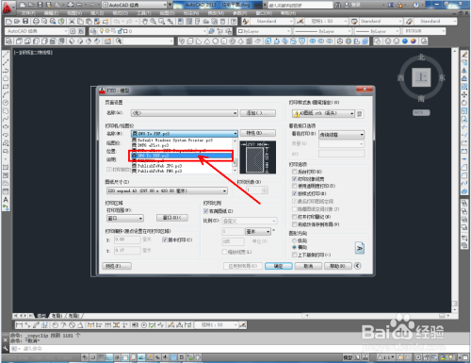Open the style table editor icon
Viewport: 471px width, 363px height.
[x=360, y=113]
